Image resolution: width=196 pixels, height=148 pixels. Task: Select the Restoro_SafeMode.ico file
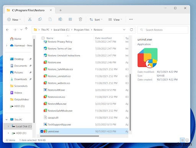pos(60,69)
